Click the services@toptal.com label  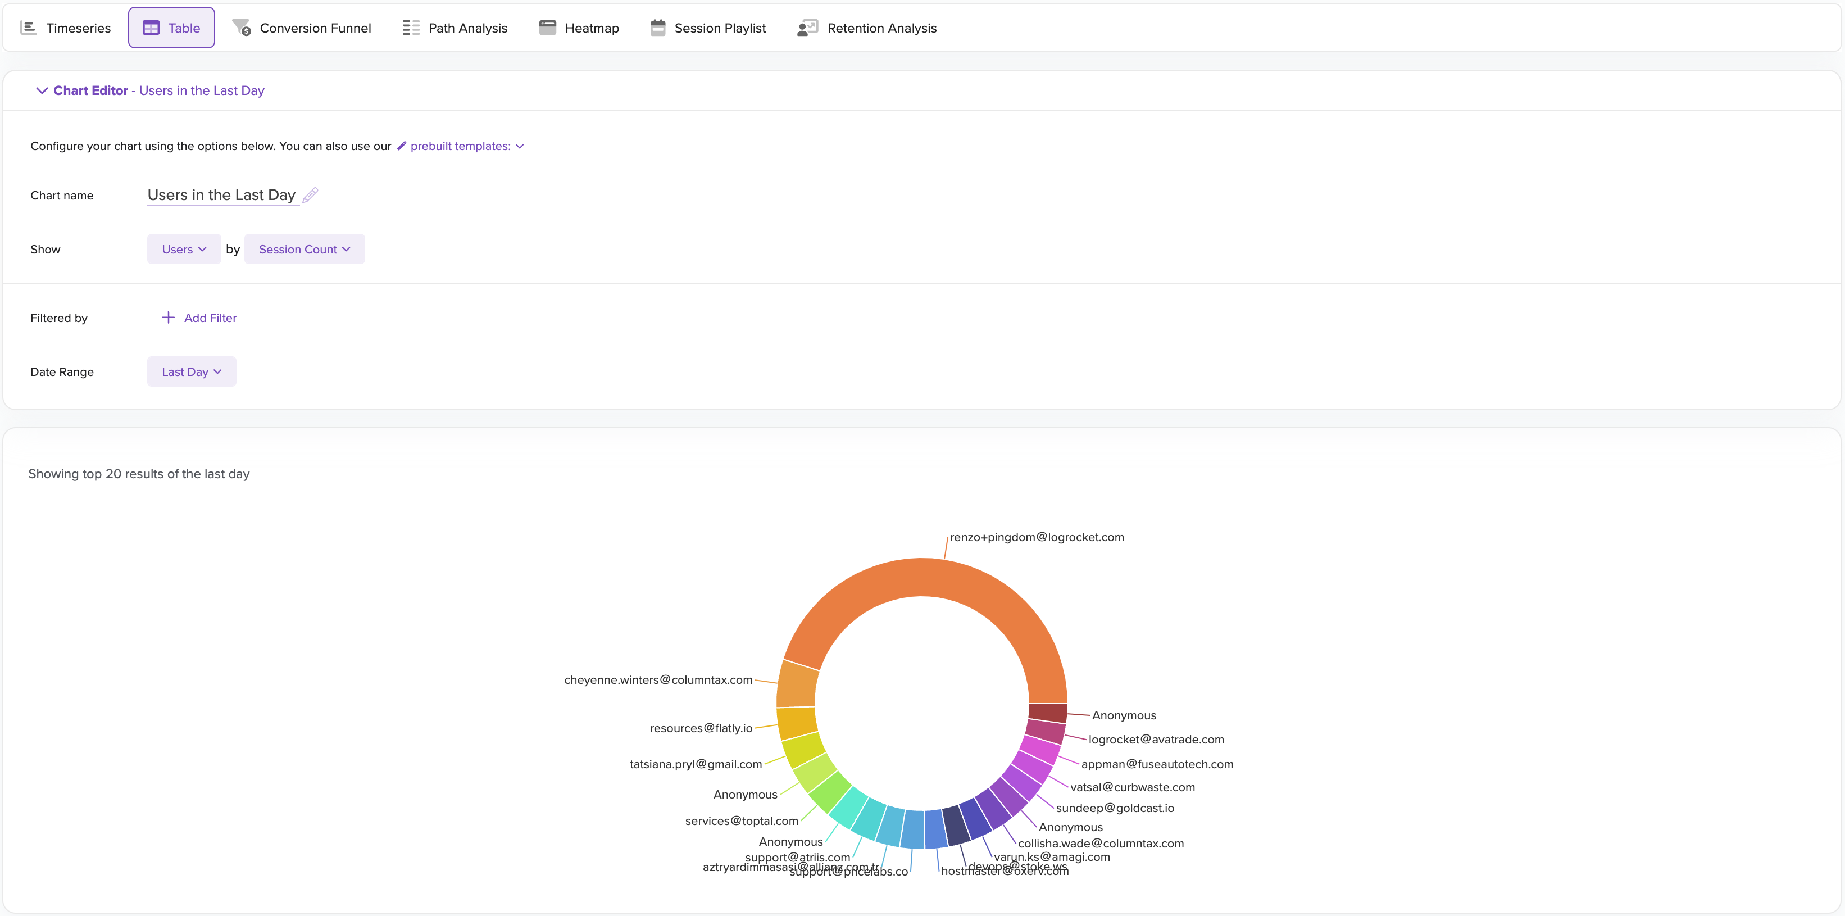[x=741, y=821]
